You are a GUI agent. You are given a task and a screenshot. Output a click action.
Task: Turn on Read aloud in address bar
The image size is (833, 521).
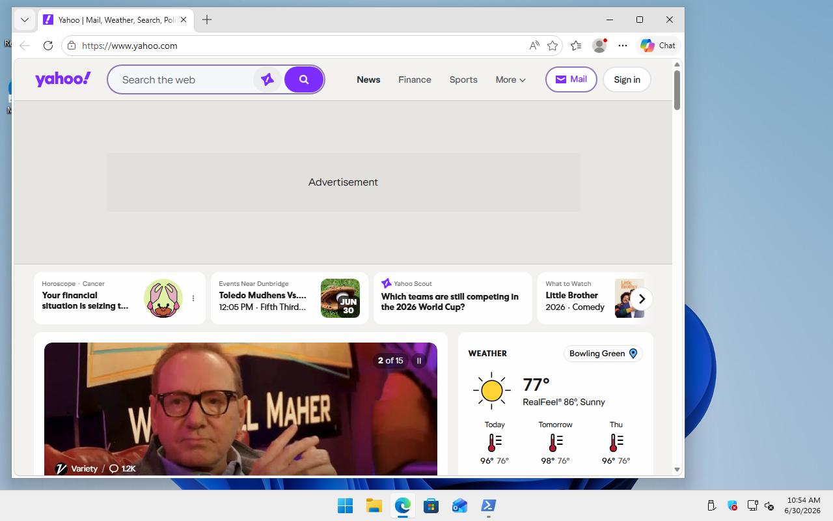tap(534, 46)
